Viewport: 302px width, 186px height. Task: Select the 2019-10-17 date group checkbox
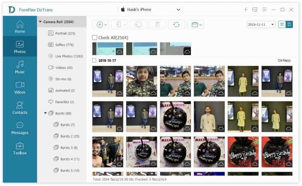tap(94, 61)
